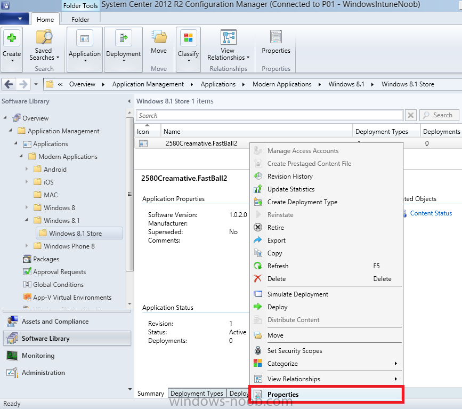Open the Content Status link
The width and height of the screenshot is (462, 409).
click(x=431, y=213)
